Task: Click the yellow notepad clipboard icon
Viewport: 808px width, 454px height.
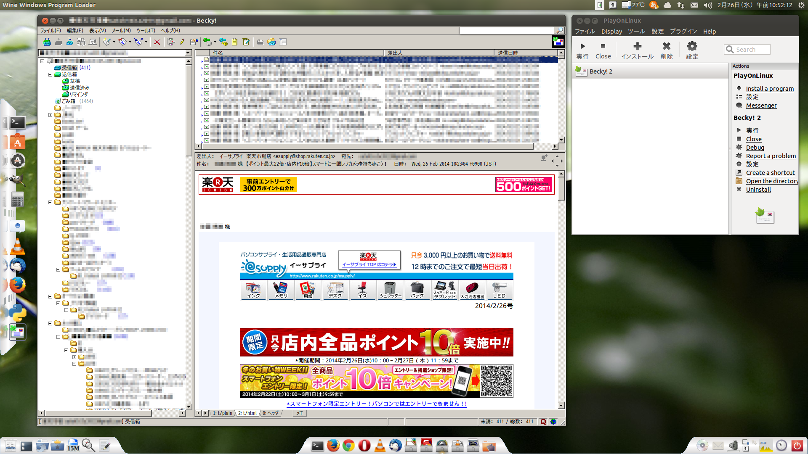Action: pyautogui.click(x=234, y=42)
